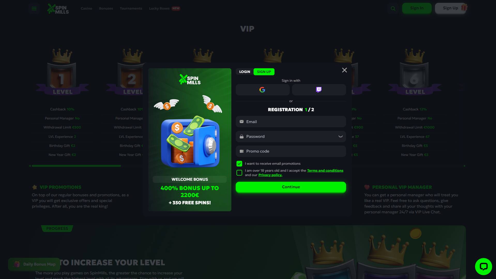Open the hamburger menu icon

(x=34, y=9)
